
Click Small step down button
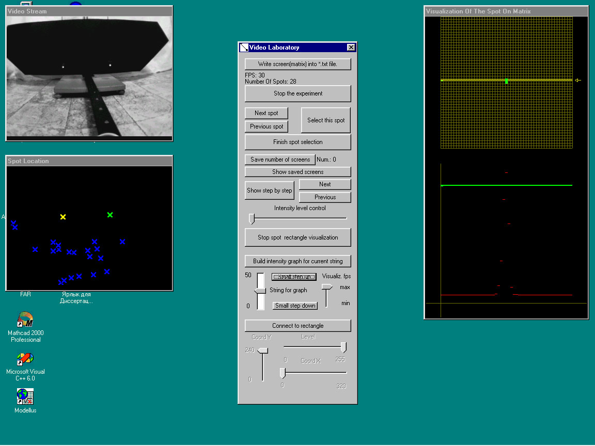click(295, 306)
